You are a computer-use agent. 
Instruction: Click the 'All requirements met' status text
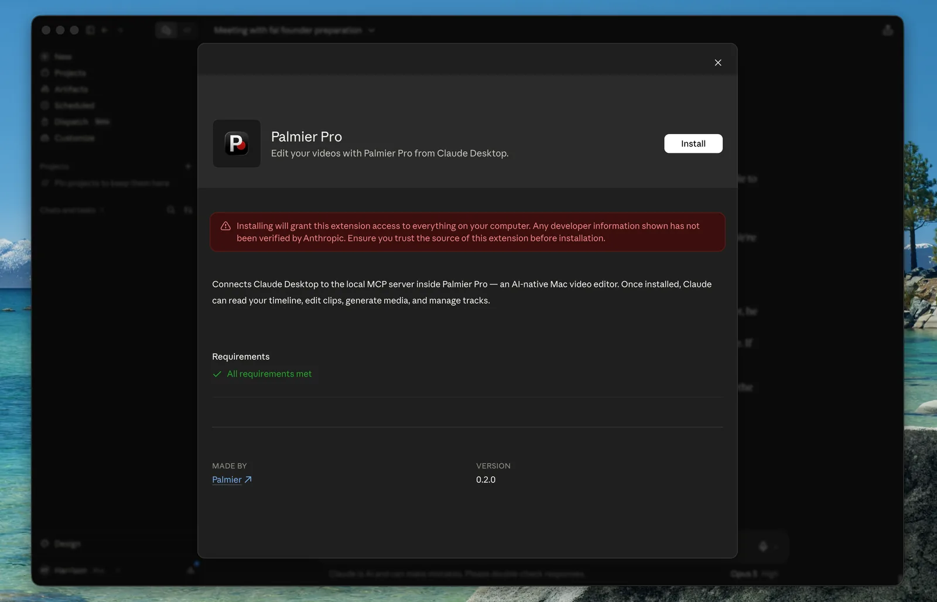pyautogui.click(x=269, y=374)
